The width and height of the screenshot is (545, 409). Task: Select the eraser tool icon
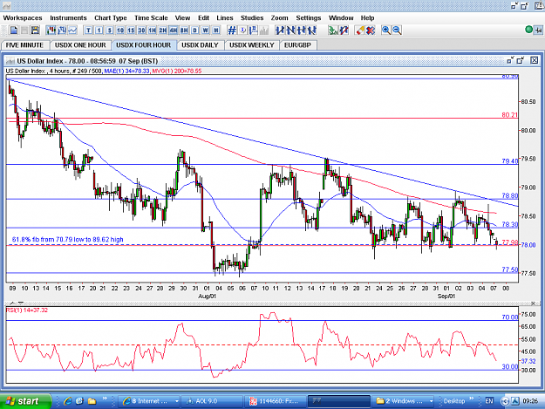tap(360, 31)
